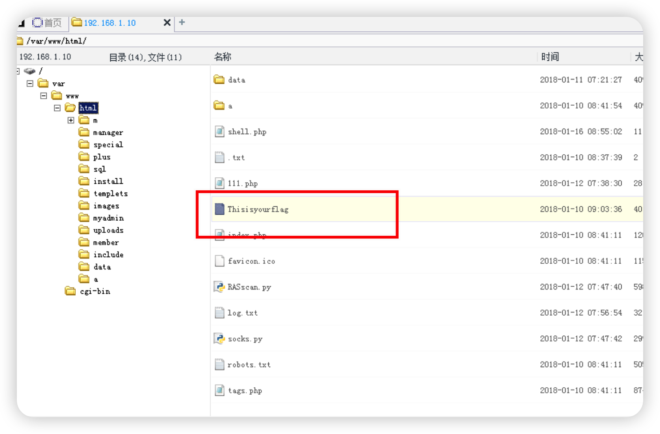Screen dimensions: 660x434
Task: Click the 192.168.1.10 host label above tree
Action: [x=45, y=57]
